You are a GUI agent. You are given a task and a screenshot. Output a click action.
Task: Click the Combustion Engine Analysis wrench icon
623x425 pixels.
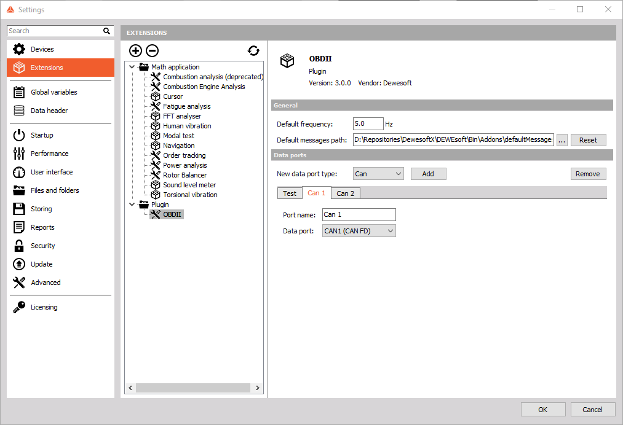(156, 87)
